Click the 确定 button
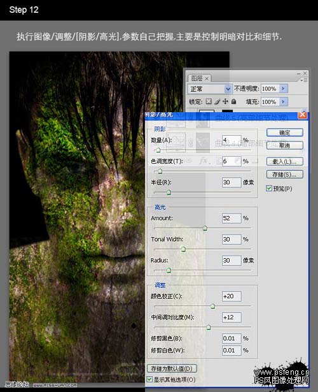The image size is (318, 392). 285,133
